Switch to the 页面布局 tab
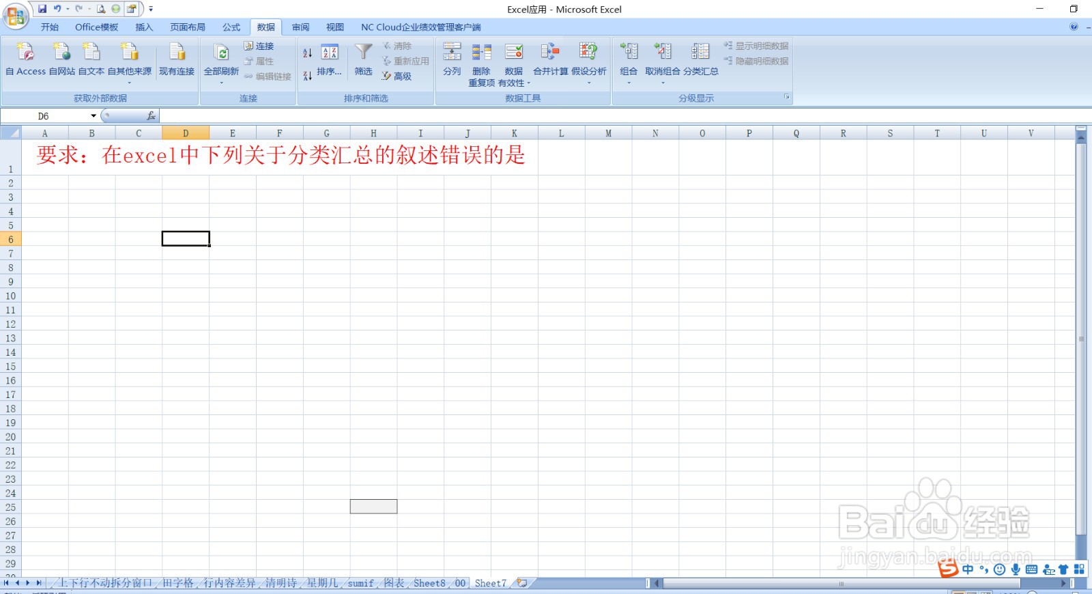This screenshot has width=1092, height=594. (188, 27)
